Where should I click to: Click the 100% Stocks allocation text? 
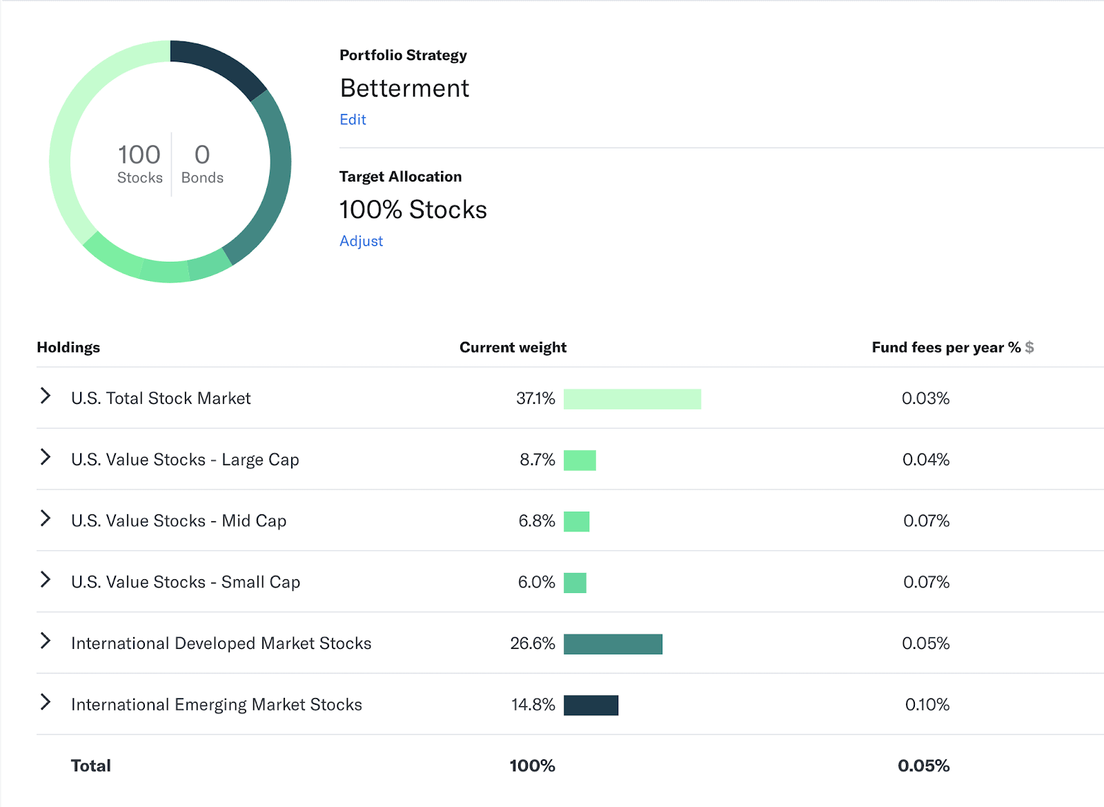coord(413,210)
